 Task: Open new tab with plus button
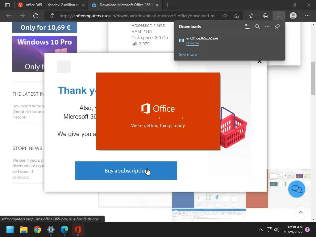click(168, 5)
